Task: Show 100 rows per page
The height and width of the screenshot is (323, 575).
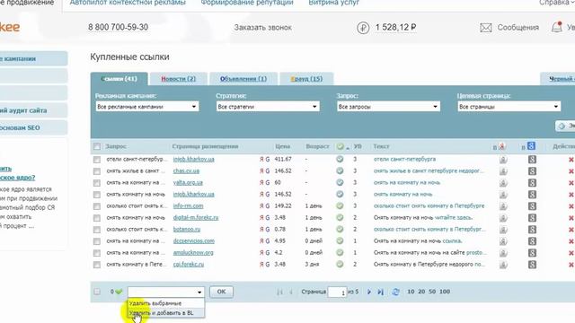Action: tap(445, 292)
